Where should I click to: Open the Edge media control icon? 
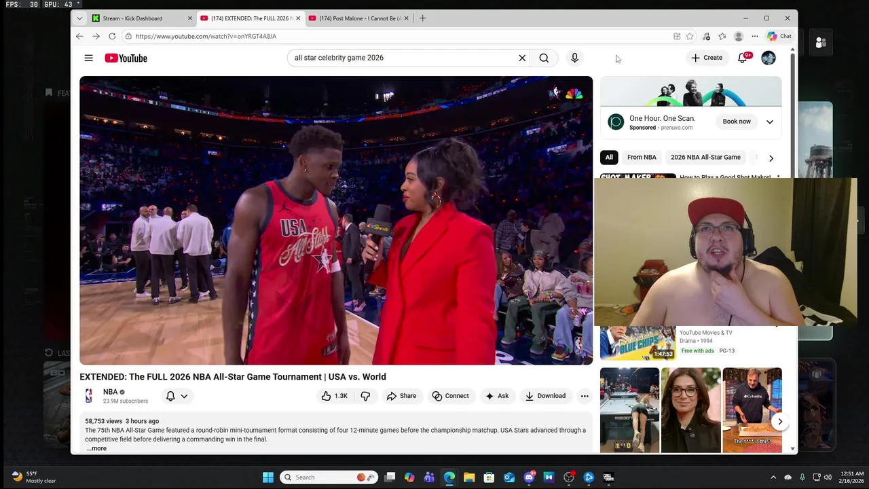pyautogui.click(x=706, y=36)
